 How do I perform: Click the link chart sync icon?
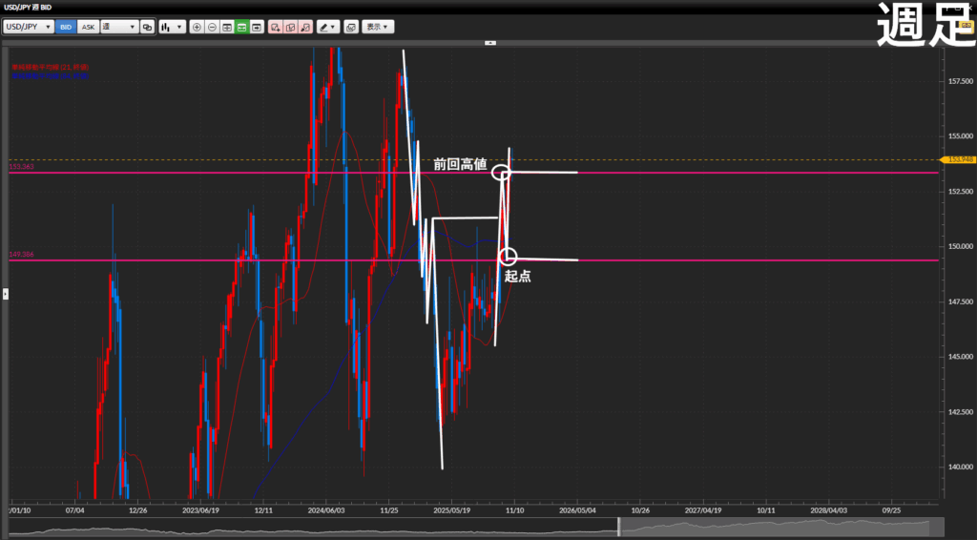(x=148, y=28)
